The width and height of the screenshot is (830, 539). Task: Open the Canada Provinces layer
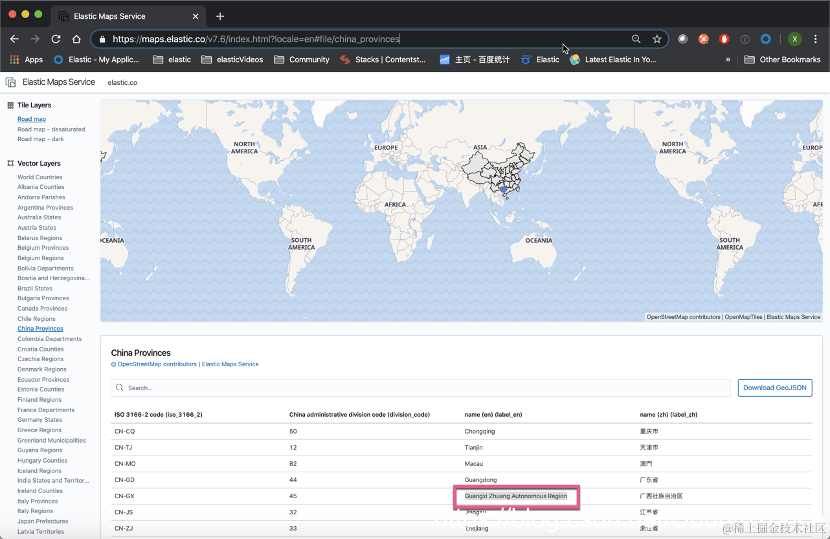43,309
